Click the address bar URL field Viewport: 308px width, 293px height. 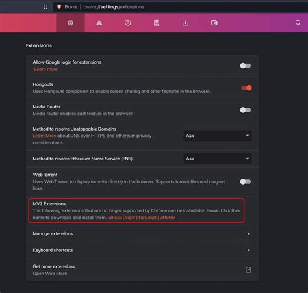click(181, 7)
